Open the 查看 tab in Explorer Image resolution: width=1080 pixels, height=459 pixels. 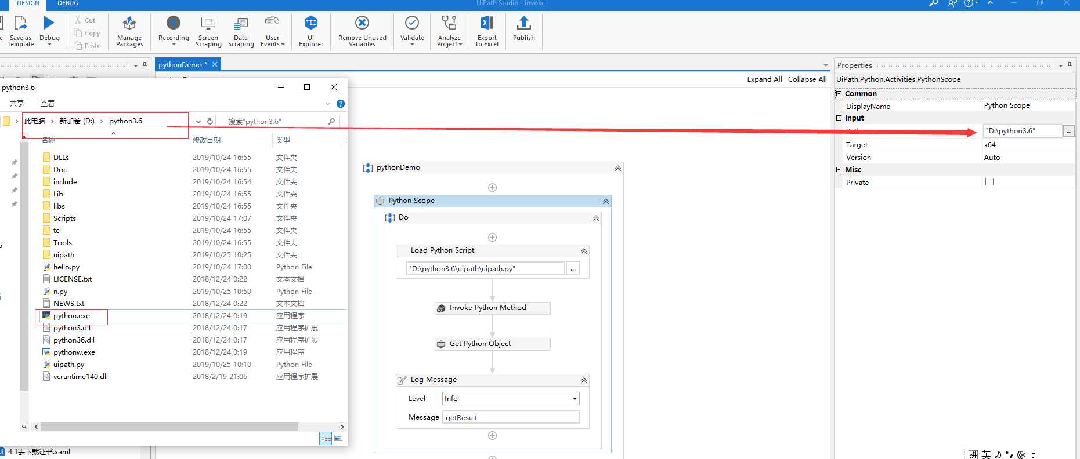click(x=48, y=104)
